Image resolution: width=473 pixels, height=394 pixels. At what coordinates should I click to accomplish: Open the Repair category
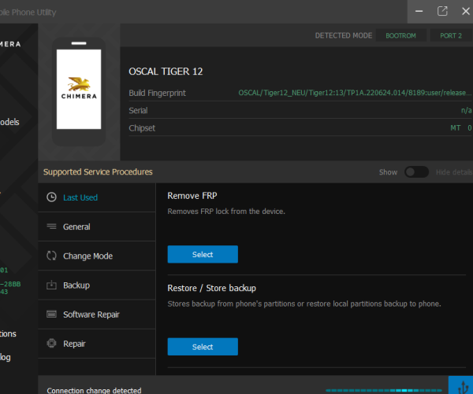(x=97, y=344)
